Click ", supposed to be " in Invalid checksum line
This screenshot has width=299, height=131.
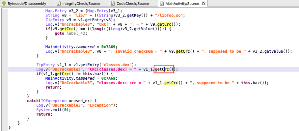click(x=223, y=51)
